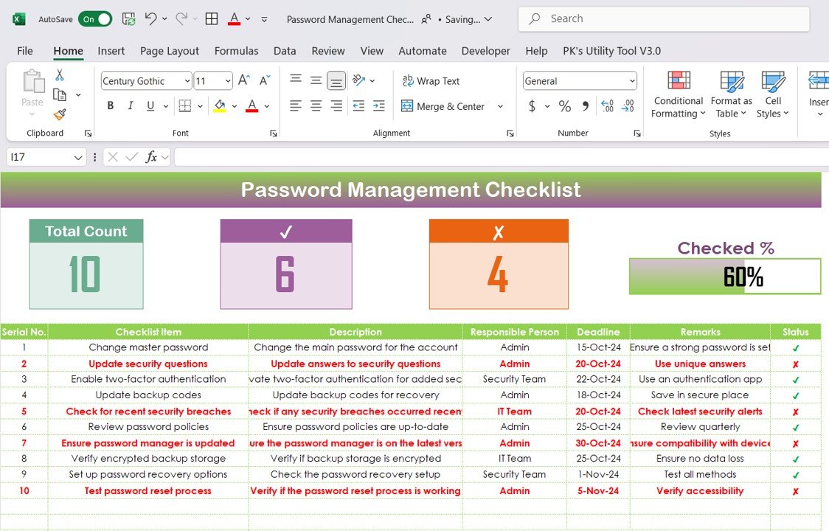Click the Insert Function fx button

coord(151,157)
